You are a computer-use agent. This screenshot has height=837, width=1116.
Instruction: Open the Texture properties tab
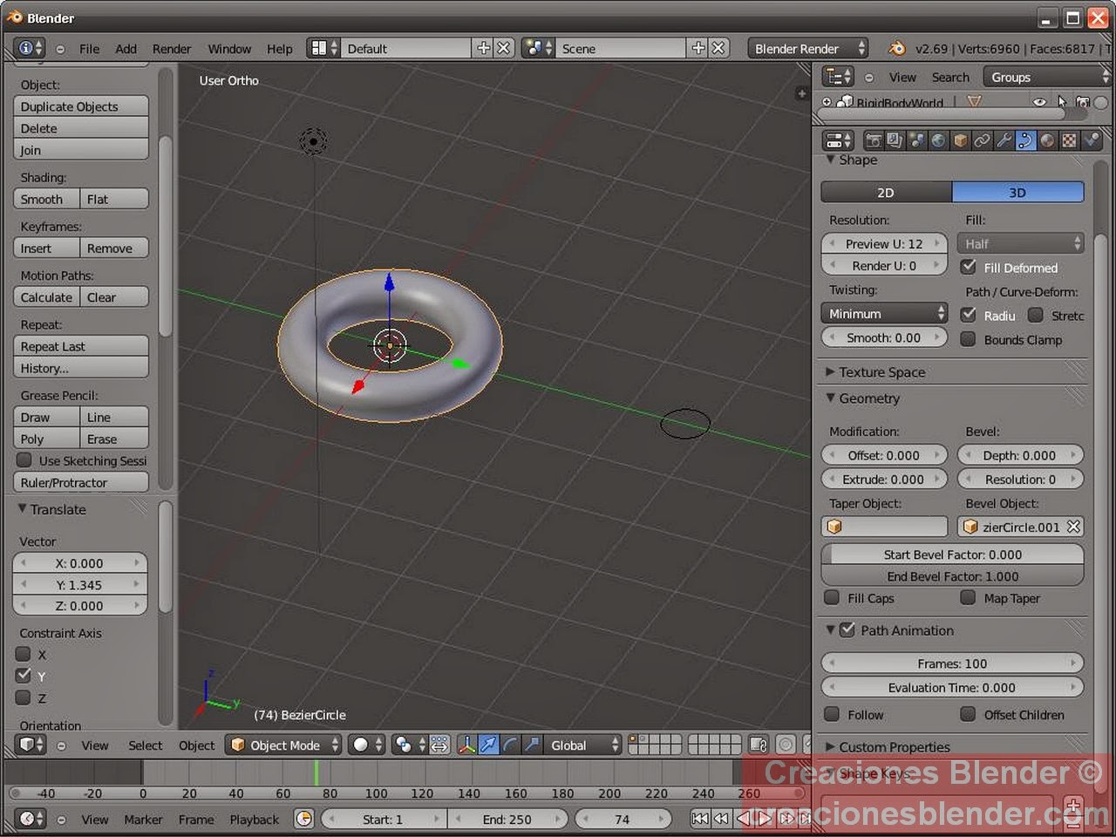click(x=1070, y=139)
